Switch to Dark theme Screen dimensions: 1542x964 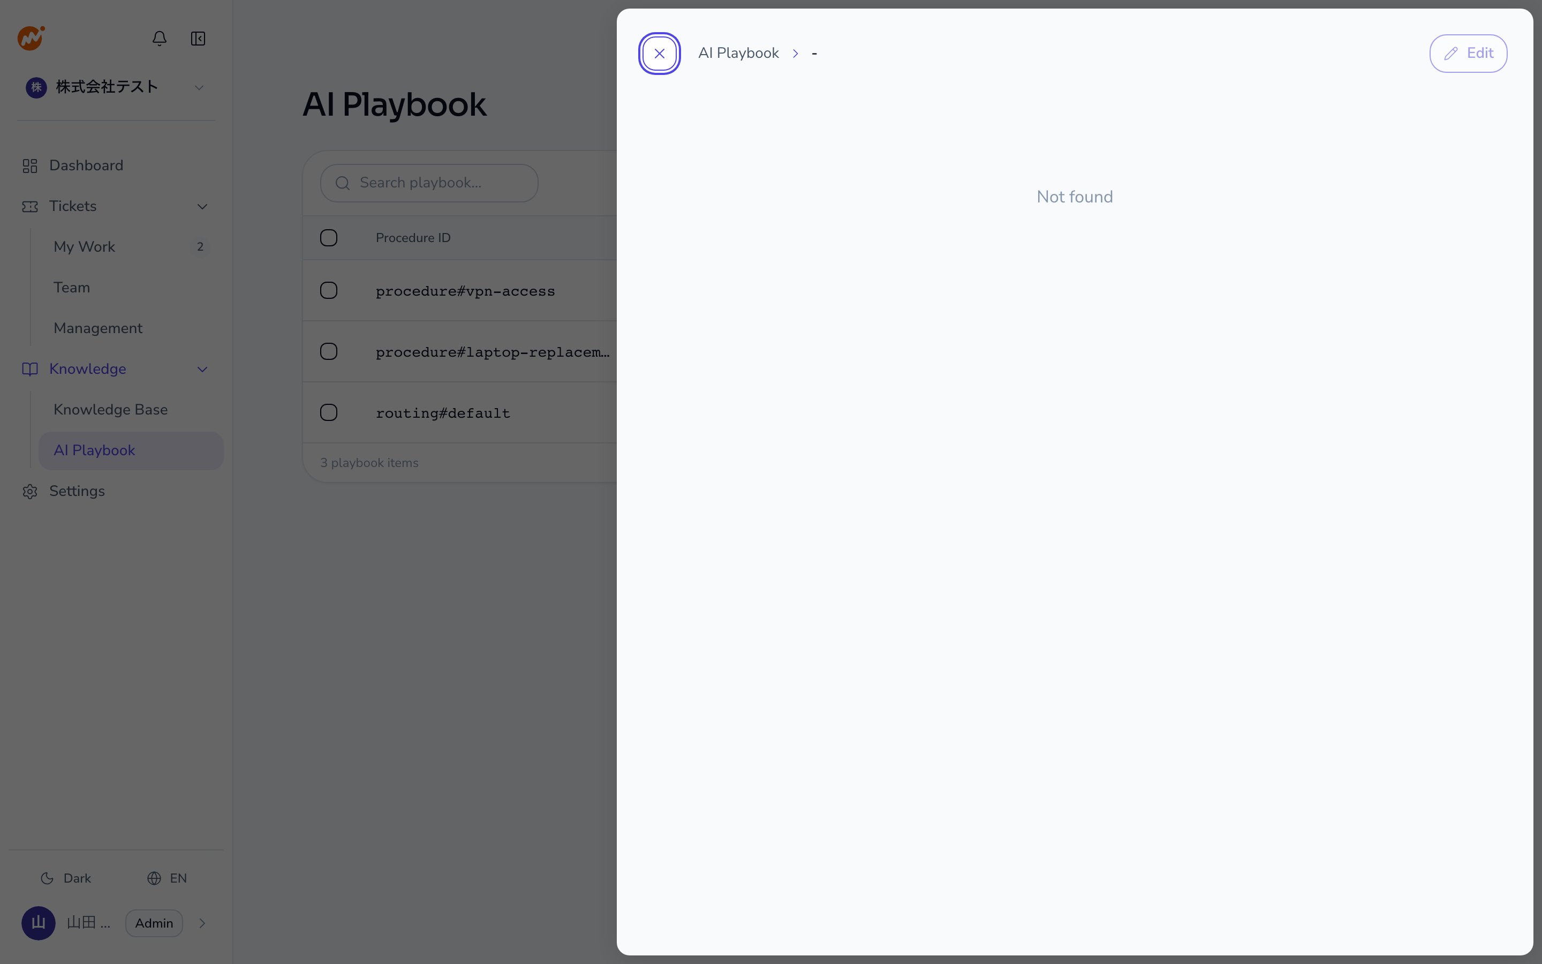tap(66, 878)
